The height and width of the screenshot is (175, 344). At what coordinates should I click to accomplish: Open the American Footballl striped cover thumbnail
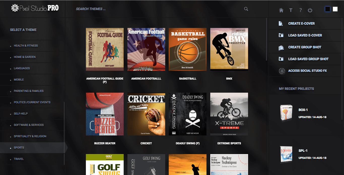[146, 49]
